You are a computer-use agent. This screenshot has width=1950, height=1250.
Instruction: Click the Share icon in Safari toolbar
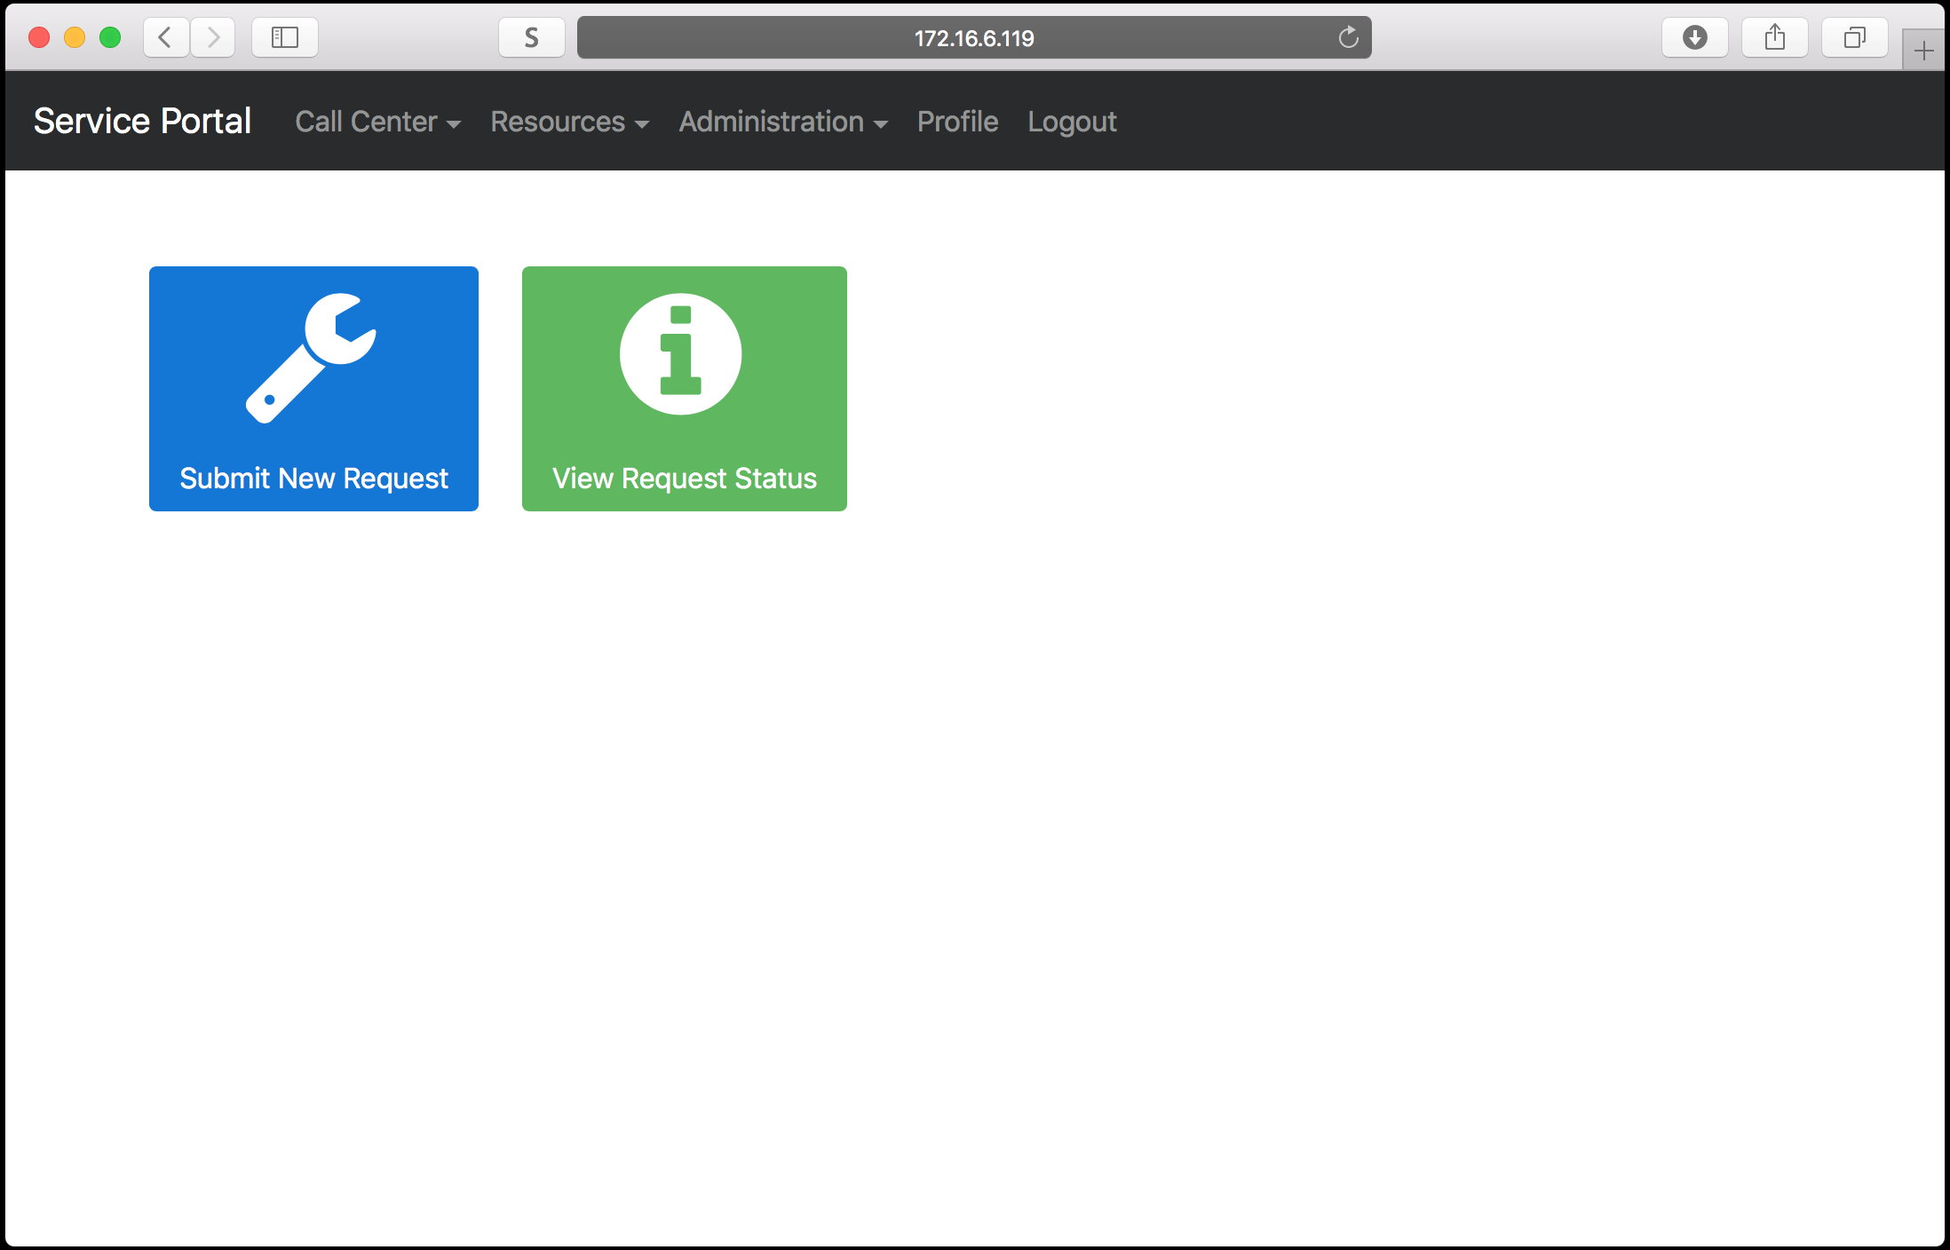tap(1774, 37)
